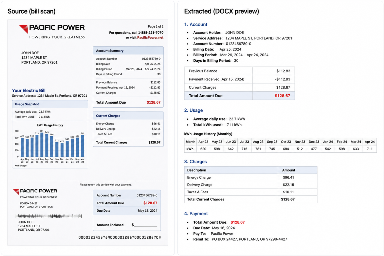Click the '4. Payment' section heading
Screen dimensions: 384x256
pyautogui.click(x=196, y=214)
